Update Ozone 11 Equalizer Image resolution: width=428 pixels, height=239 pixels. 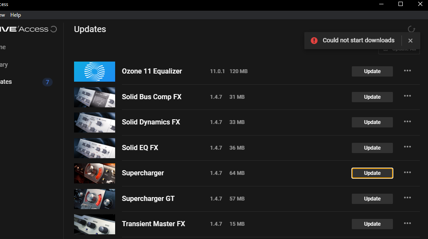[x=372, y=71]
